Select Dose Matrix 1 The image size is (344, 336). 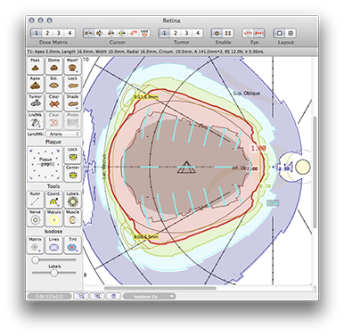click(x=37, y=33)
